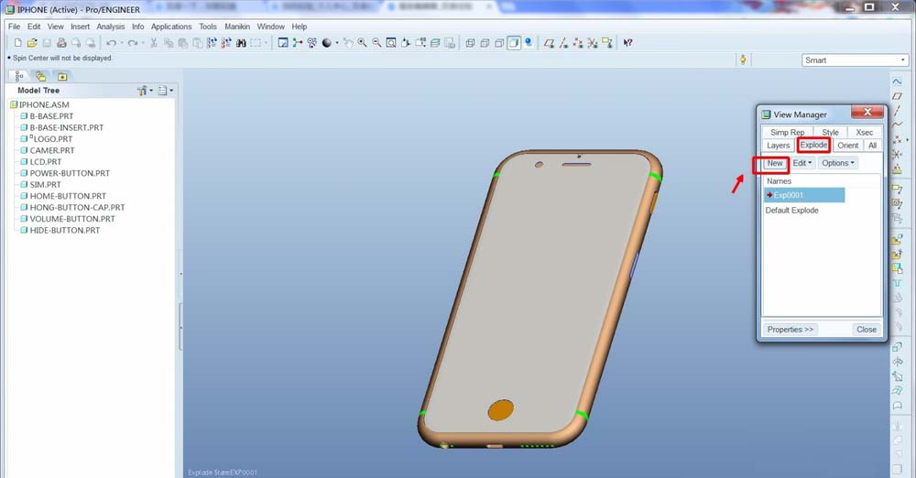Toggle annotation display icon
This screenshot has width=916, height=478.
pyautogui.click(x=607, y=43)
